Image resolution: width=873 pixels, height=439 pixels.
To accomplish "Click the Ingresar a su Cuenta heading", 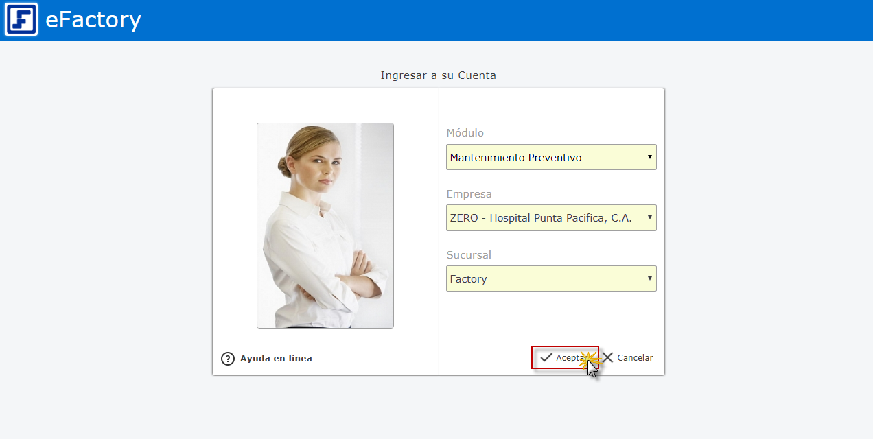I will pos(438,75).
